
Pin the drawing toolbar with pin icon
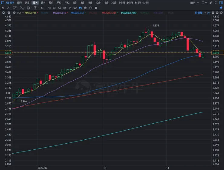tap(221, 8)
